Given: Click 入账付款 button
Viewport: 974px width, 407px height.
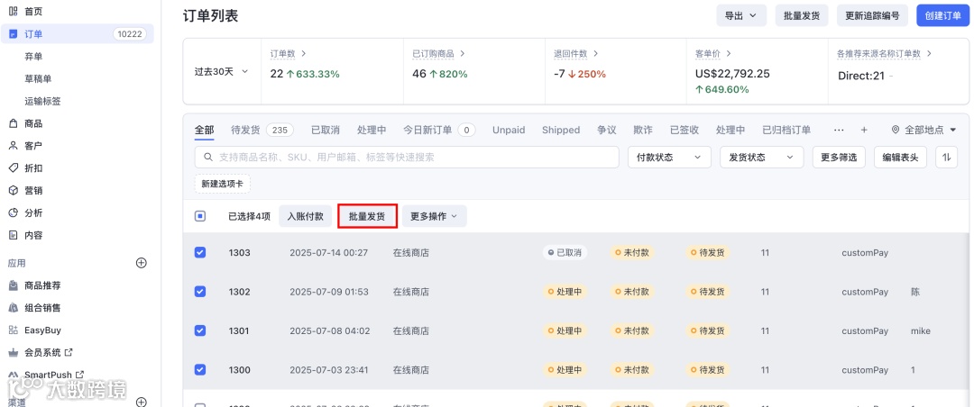Looking at the screenshot, I should point(305,216).
